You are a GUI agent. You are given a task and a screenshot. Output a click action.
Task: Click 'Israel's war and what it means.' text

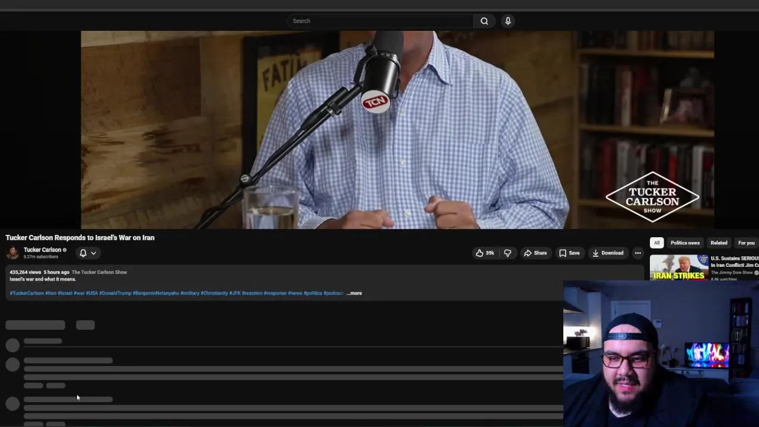pyautogui.click(x=43, y=279)
